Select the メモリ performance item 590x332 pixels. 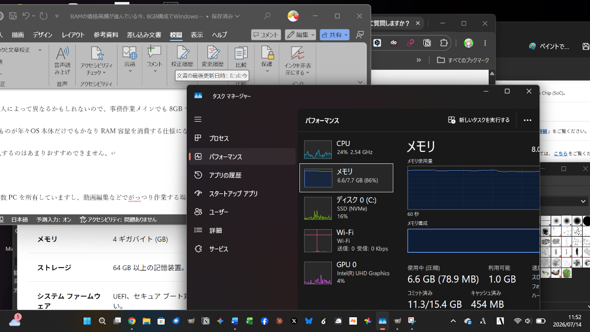point(346,178)
